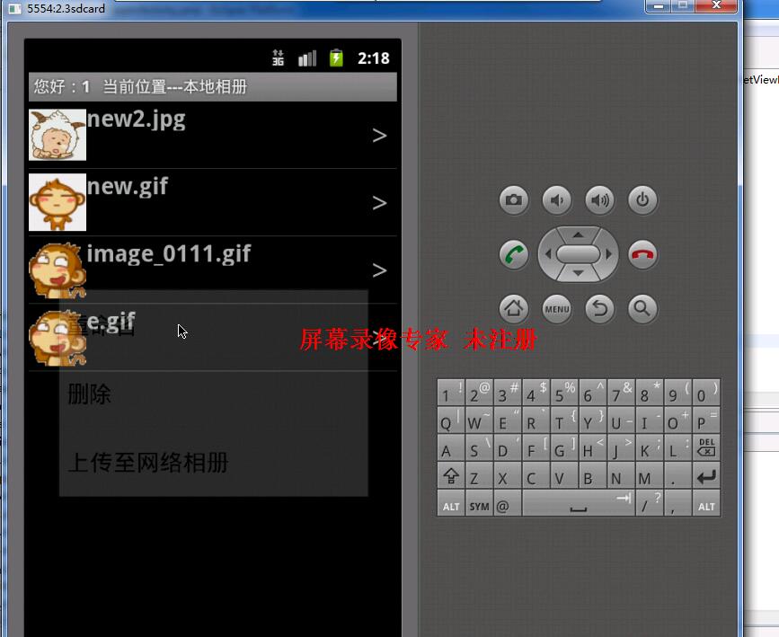This screenshot has height=637, width=779.
Task: Minimize the 5554:2.3sdcard emulator window
Action: pos(659,5)
